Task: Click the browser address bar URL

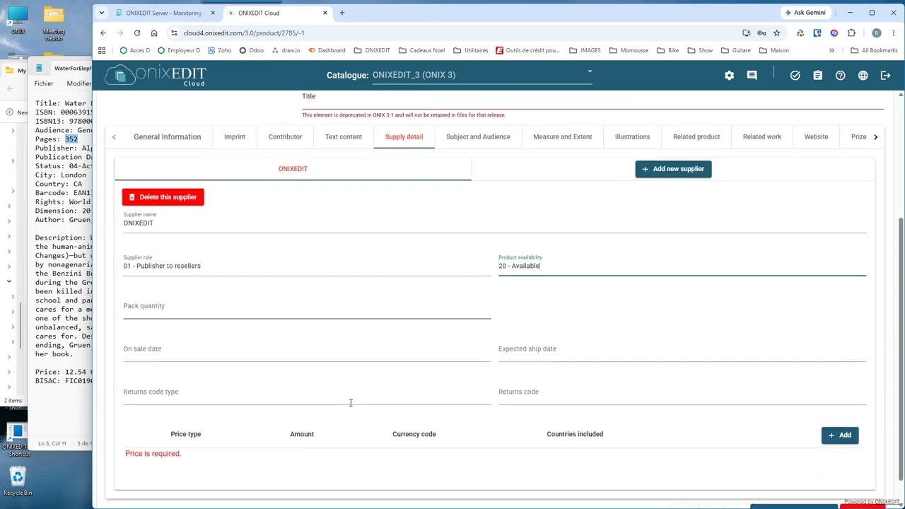Action: (x=244, y=33)
